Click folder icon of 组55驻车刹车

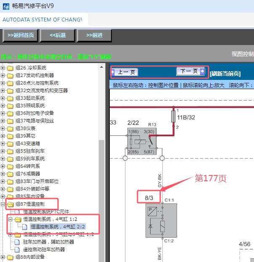tap(10, 151)
